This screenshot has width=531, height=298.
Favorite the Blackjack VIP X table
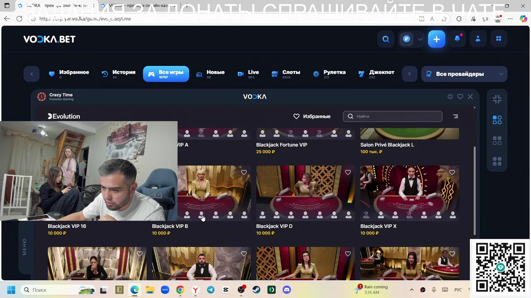452,172
